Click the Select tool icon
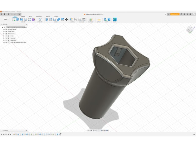The height and width of the screenshot is (147, 196). point(115,19)
